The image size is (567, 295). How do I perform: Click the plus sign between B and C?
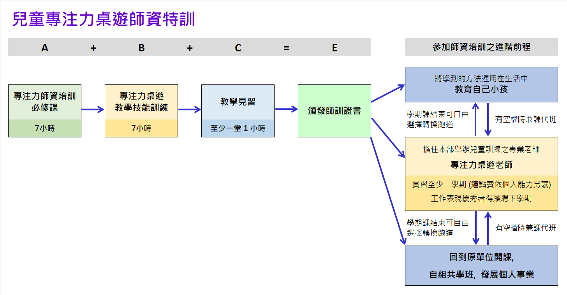190,48
